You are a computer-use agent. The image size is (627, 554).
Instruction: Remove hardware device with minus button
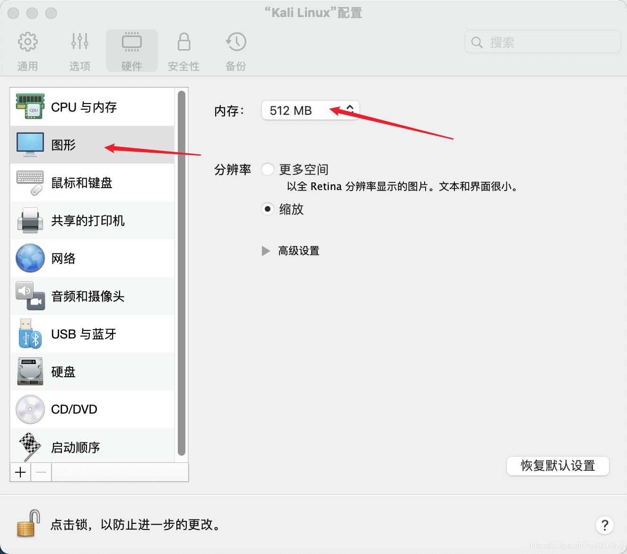tap(41, 472)
